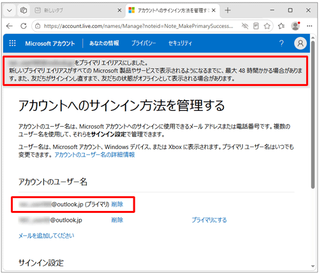Screen dimensions: 319x274
Task: Open a new browser tab with plus
Action: pos(228,10)
